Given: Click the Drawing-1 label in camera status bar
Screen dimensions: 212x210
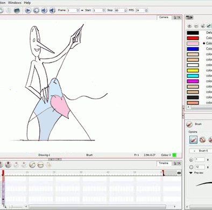Looking at the screenshot, I should pos(44,155).
